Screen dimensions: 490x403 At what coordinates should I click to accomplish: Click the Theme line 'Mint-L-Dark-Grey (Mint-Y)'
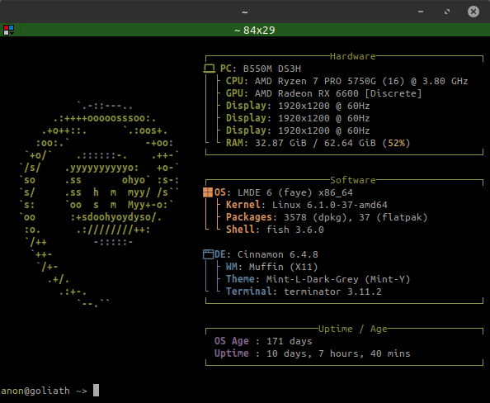318,279
